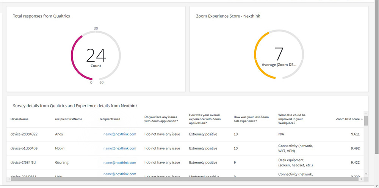Click the name Gaurang
Screen dimensions: 379x188
pos(62,162)
